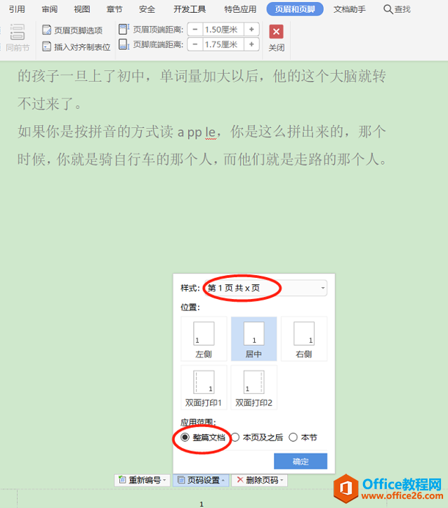
Task: Open the 样式 page number style dropdown
Action: (265, 288)
